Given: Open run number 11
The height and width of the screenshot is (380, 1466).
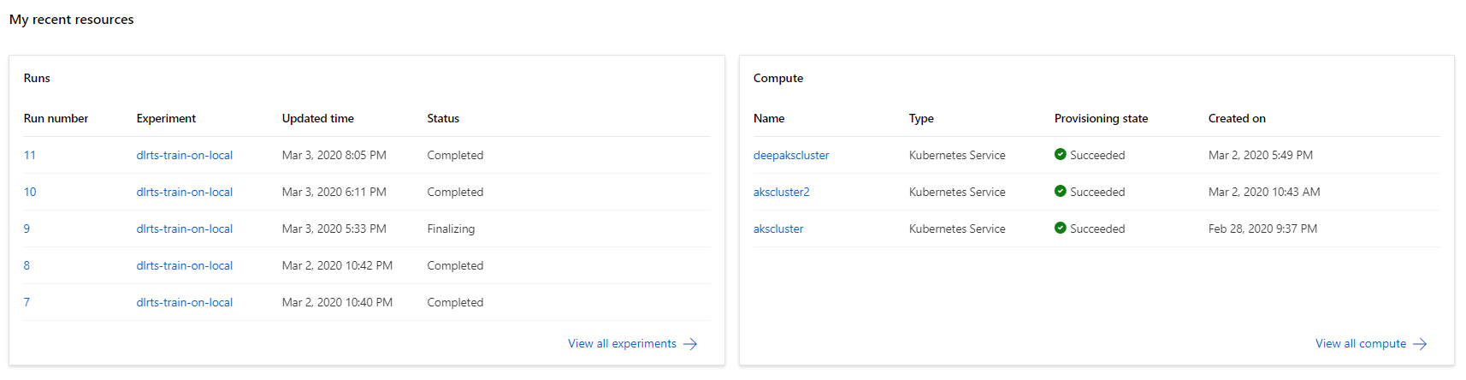Looking at the screenshot, I should coord(30,155).
